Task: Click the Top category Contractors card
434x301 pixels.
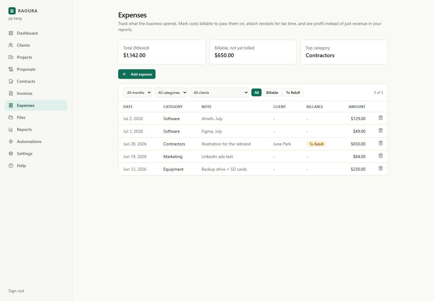Action: pos(344,52)
